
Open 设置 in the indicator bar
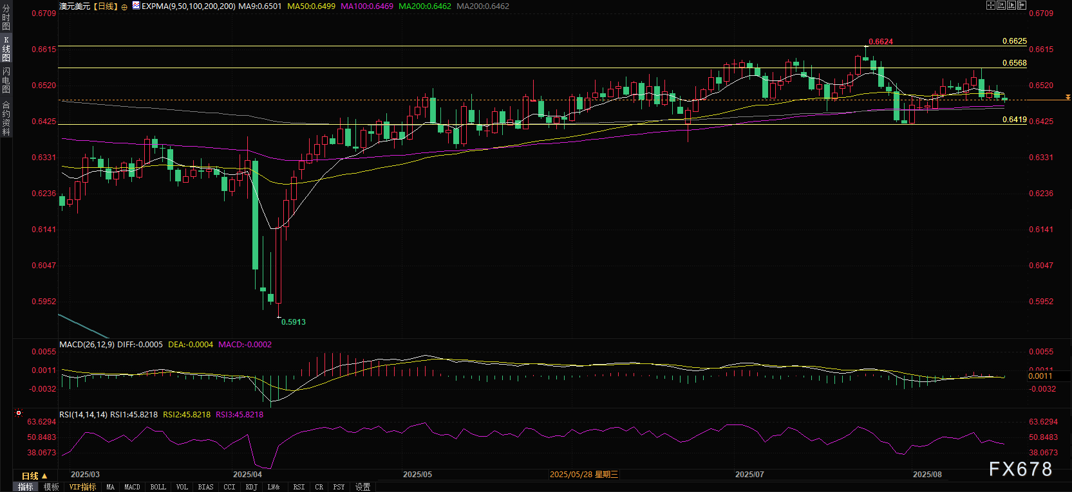click(363, 487)
